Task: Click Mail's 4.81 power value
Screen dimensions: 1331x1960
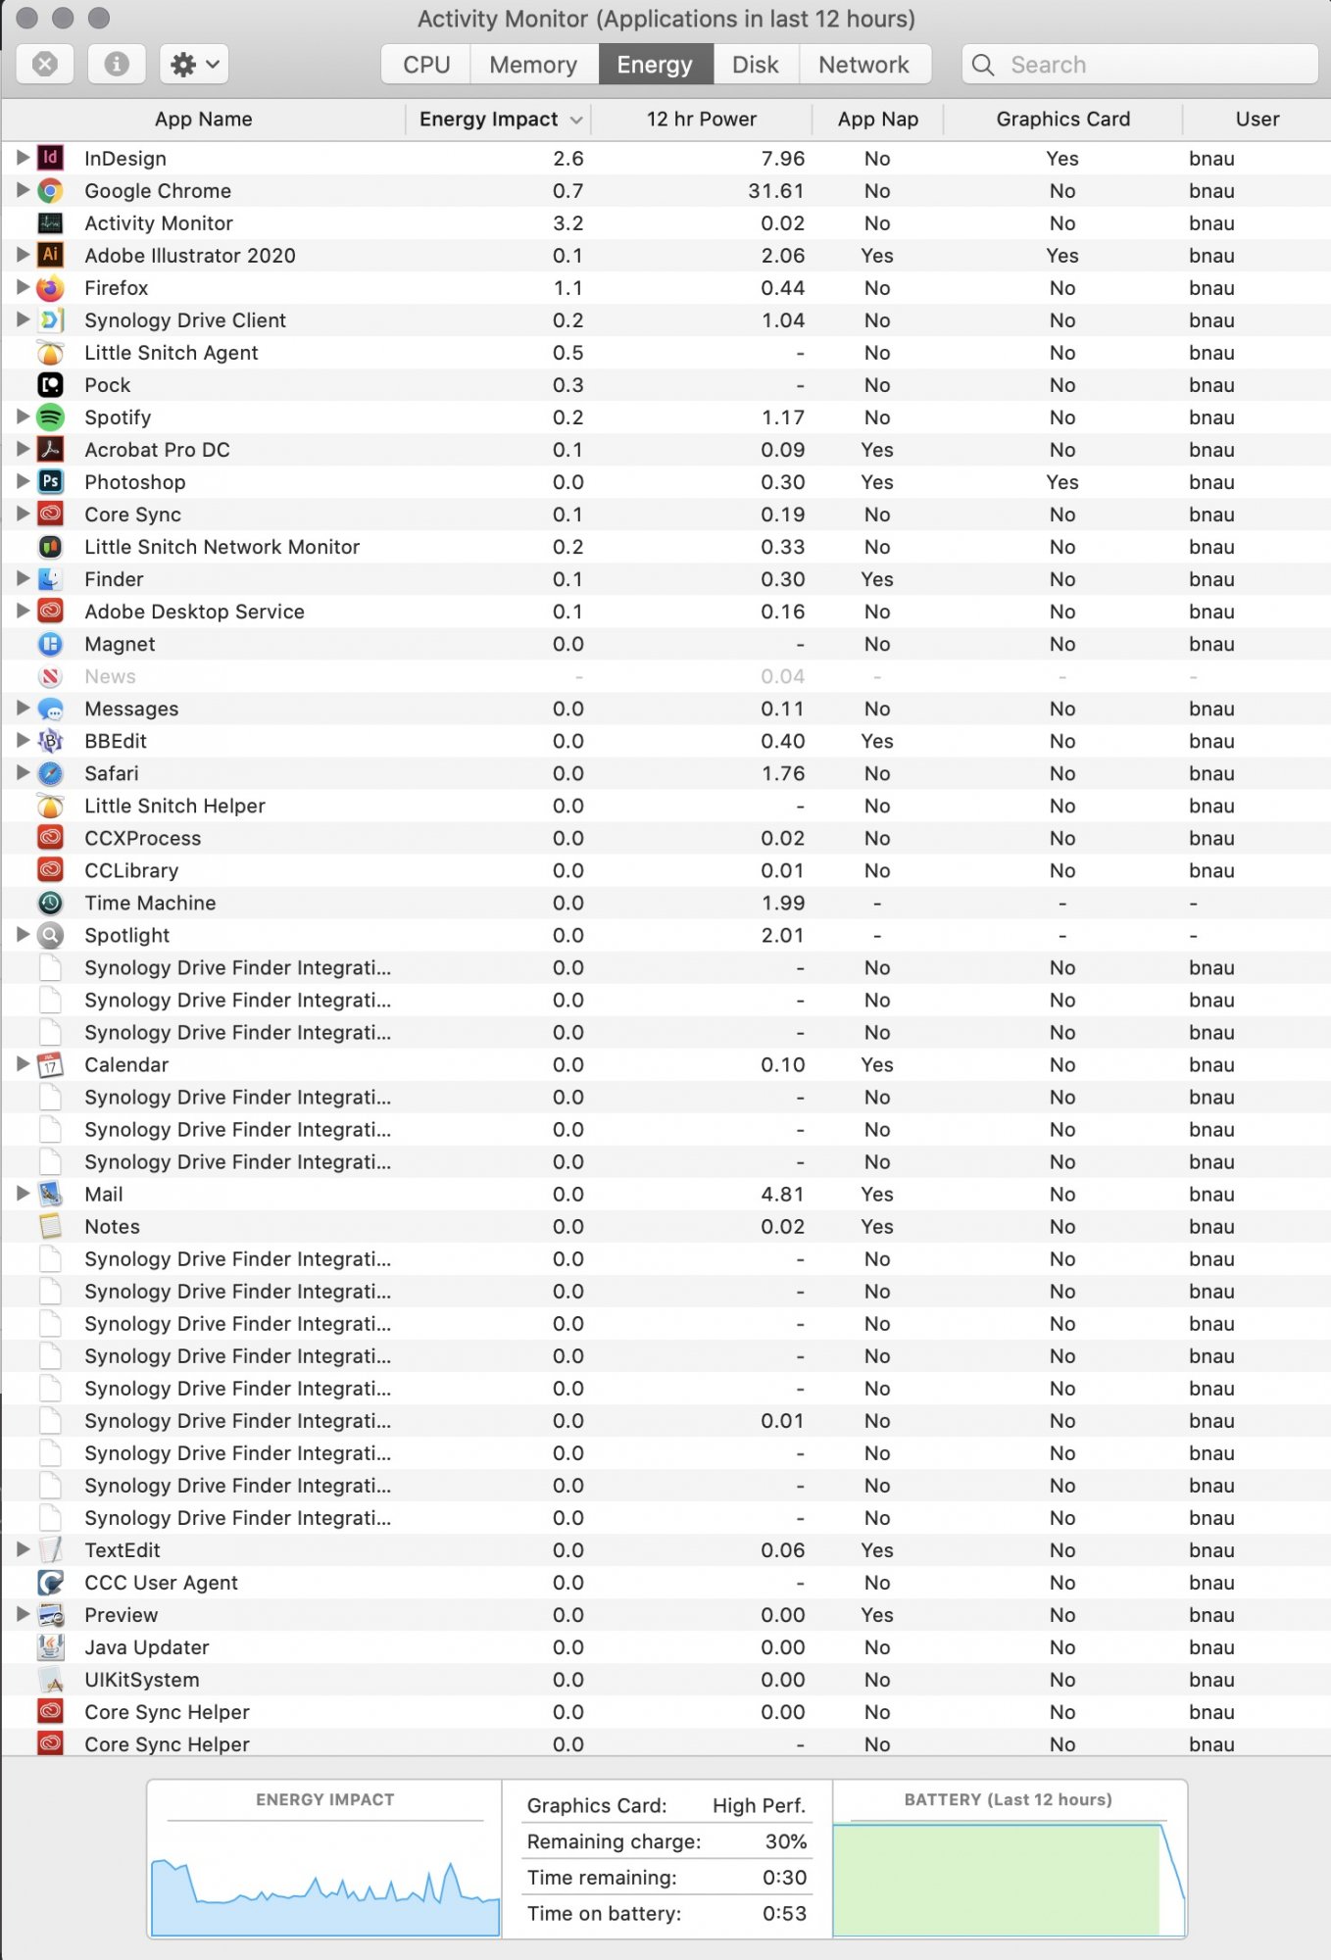Action: pyautogui.click(x=782, y=1194)
